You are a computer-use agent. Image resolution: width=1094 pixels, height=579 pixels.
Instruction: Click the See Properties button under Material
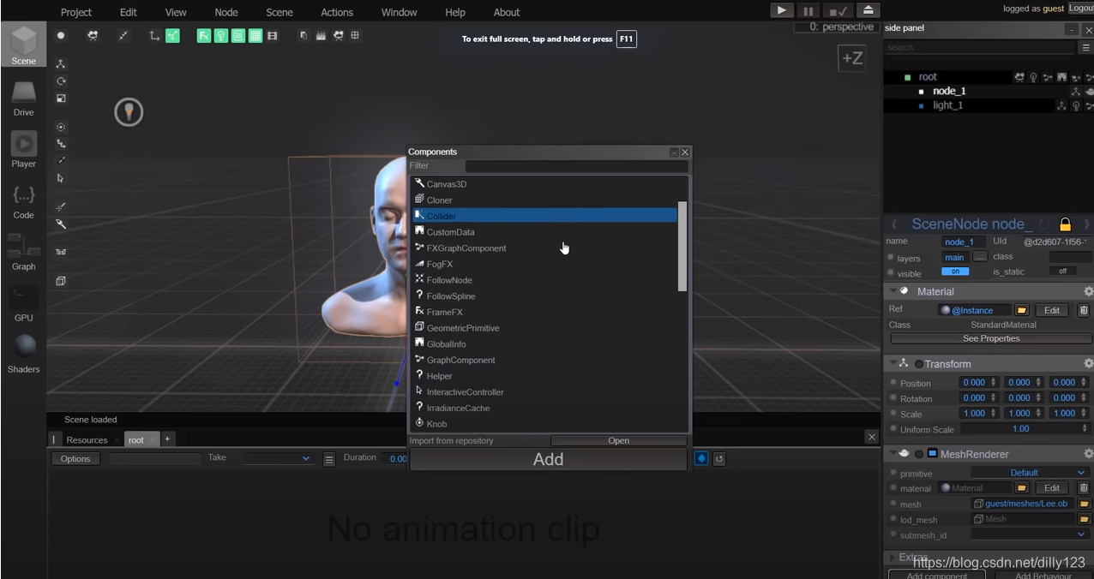(990, 338)
